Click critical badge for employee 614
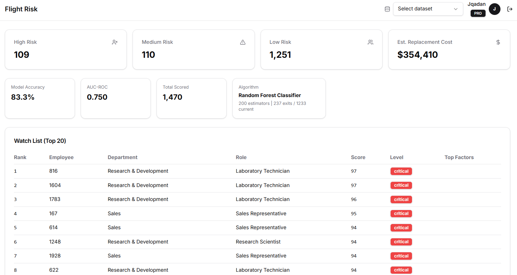Viewport: 517px width, 275px height. [401, 228]
